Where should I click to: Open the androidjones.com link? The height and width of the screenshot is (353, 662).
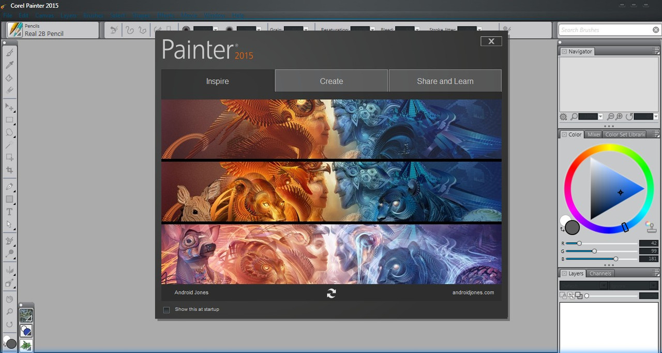pos(473,293)
